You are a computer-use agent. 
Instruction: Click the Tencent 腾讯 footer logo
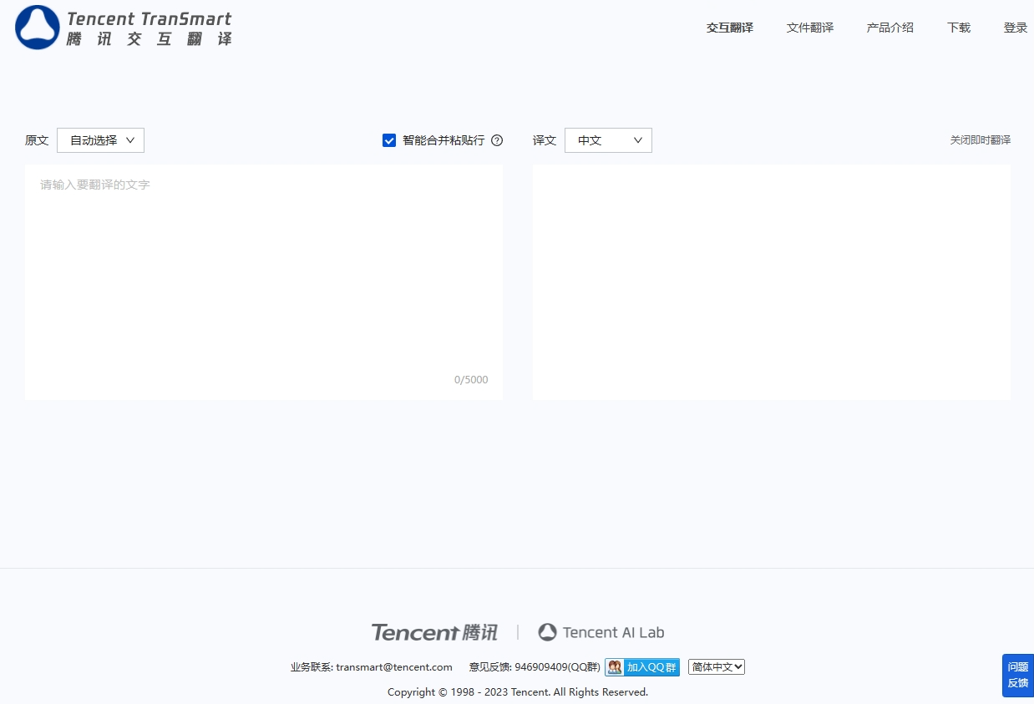pyautogui.click(x=434, y=632)
